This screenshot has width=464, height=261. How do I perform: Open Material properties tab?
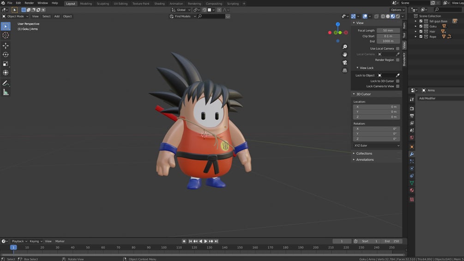pyautogui.click(x=412, y=190)
